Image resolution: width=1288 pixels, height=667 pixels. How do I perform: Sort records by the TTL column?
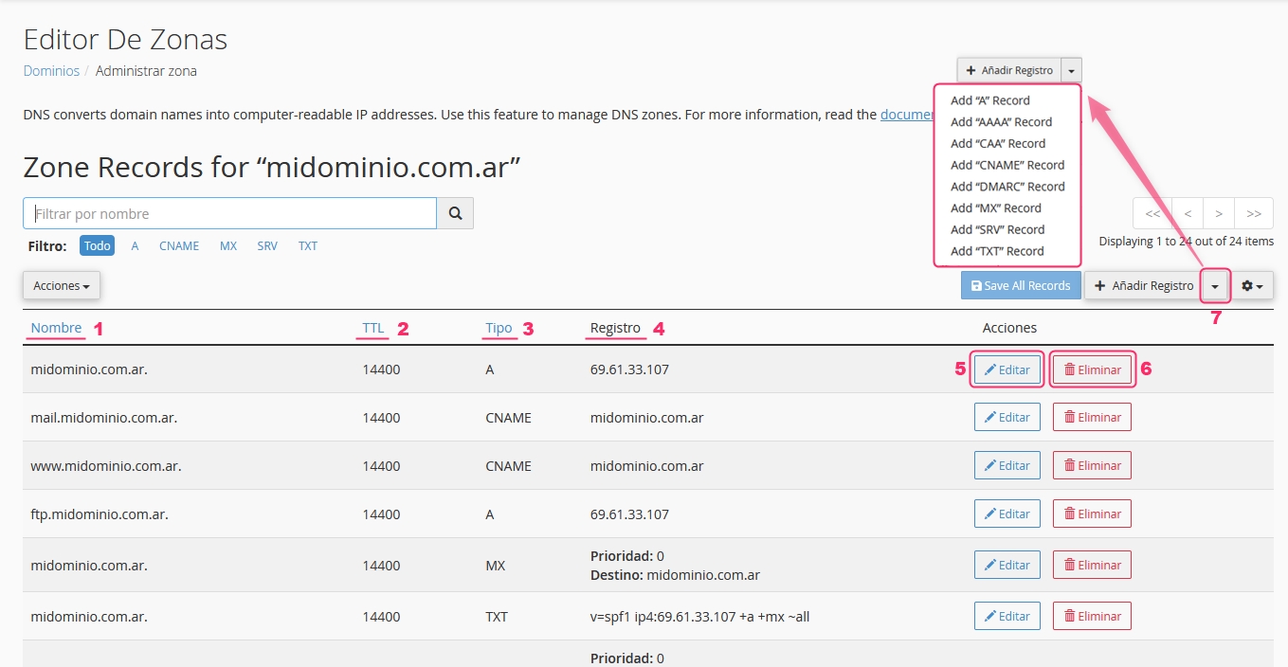coord(373,328)
